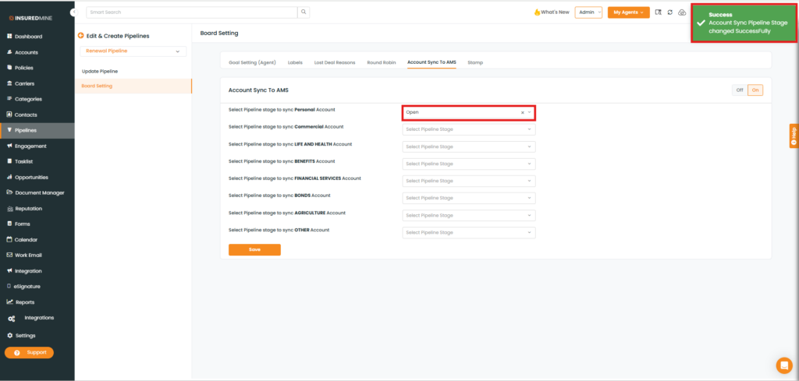Open the Lost Deal Reasons tab
This screenshot has height=381, width=799.
click(x=333, y=62)
